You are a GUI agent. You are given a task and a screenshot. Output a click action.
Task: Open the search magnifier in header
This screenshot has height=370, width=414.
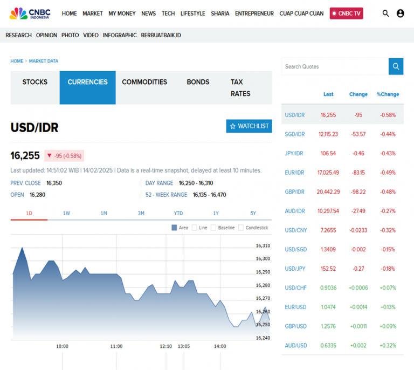tap(385, 13)
